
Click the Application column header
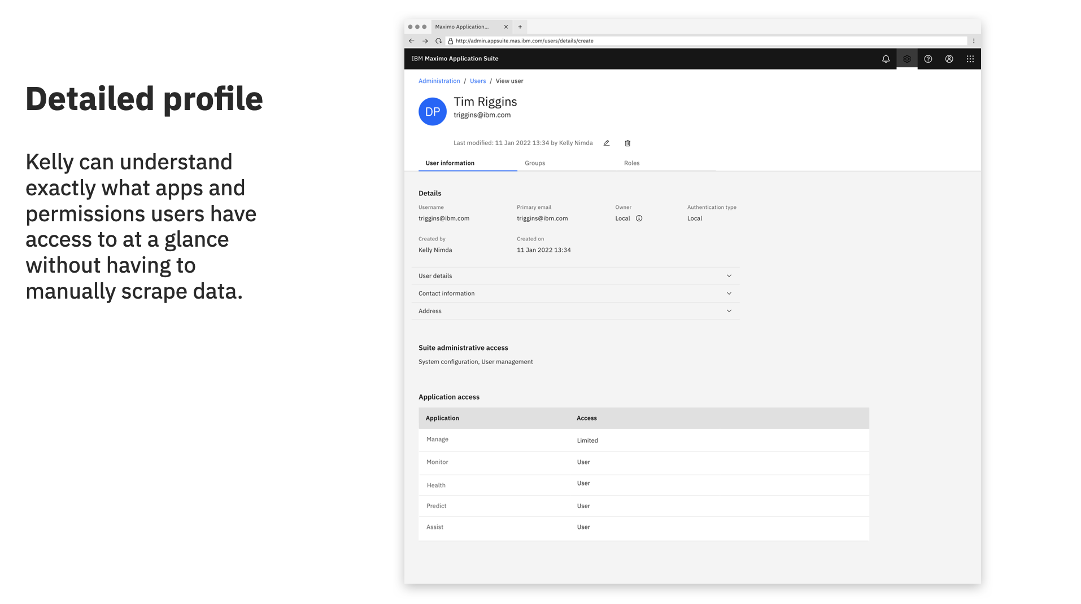point(442,418)
